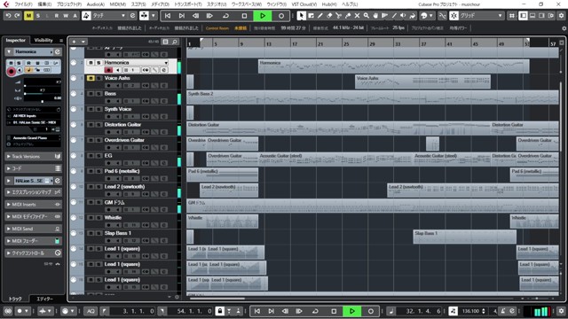Toggle global Write W automation button
Screen dimensions: 568x319
coord(66,16)
